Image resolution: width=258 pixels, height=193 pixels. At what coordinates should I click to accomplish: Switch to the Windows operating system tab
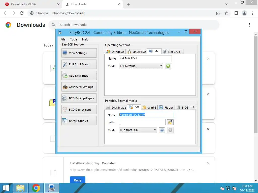pos(115,52)
